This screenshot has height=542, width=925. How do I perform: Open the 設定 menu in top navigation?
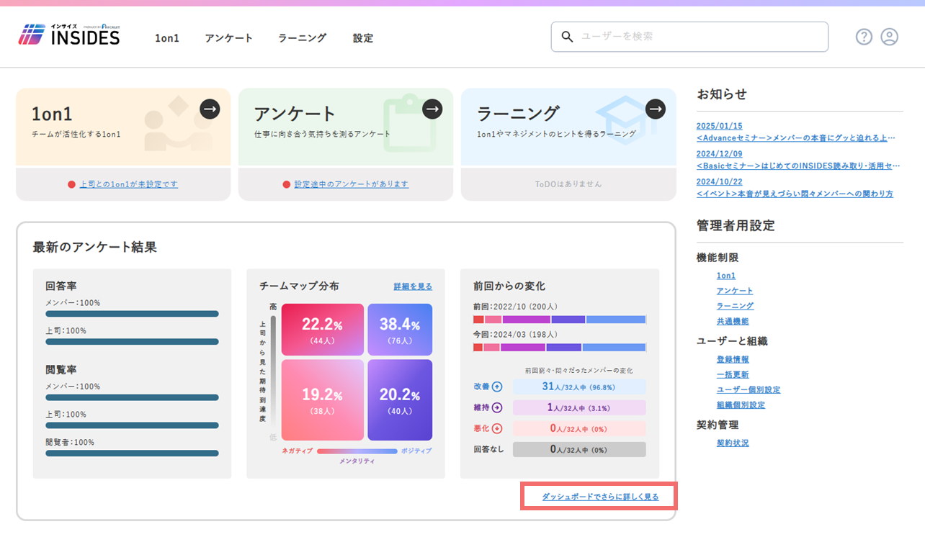(x=363, y=38)
